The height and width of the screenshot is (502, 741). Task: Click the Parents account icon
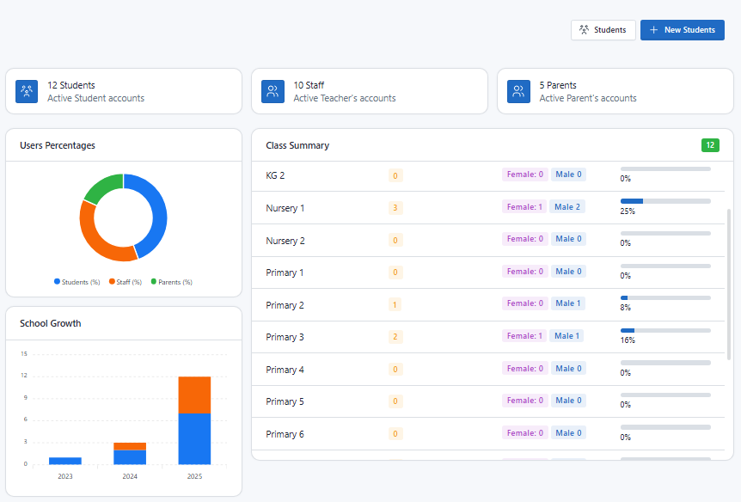click(518, 90)
